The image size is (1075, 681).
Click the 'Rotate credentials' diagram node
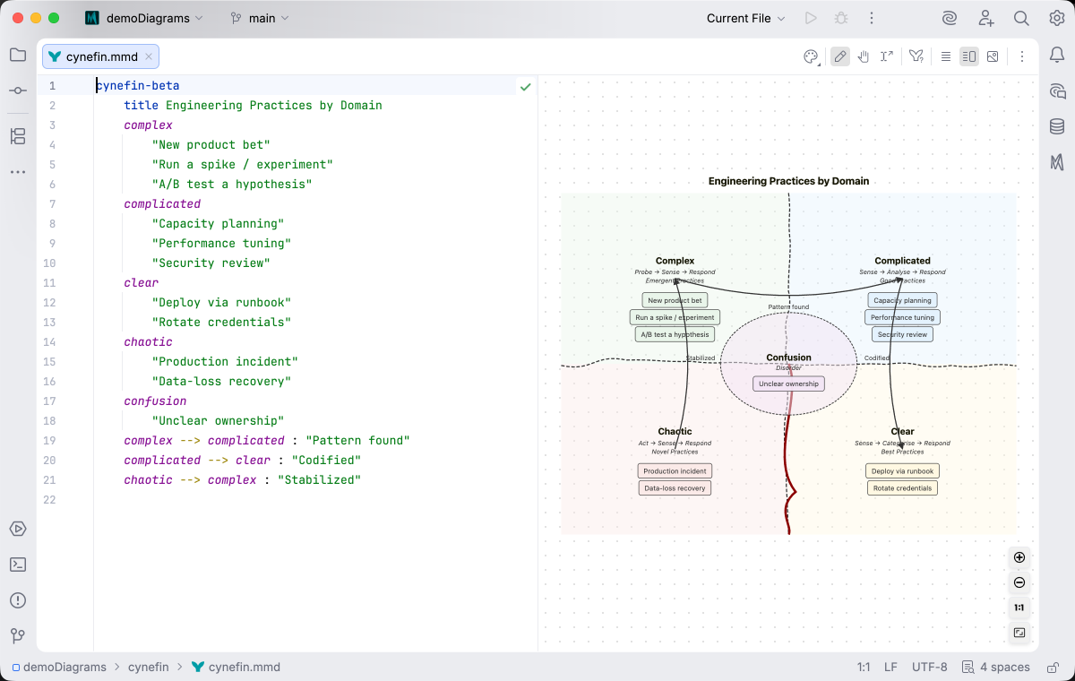tap(902, 487)
